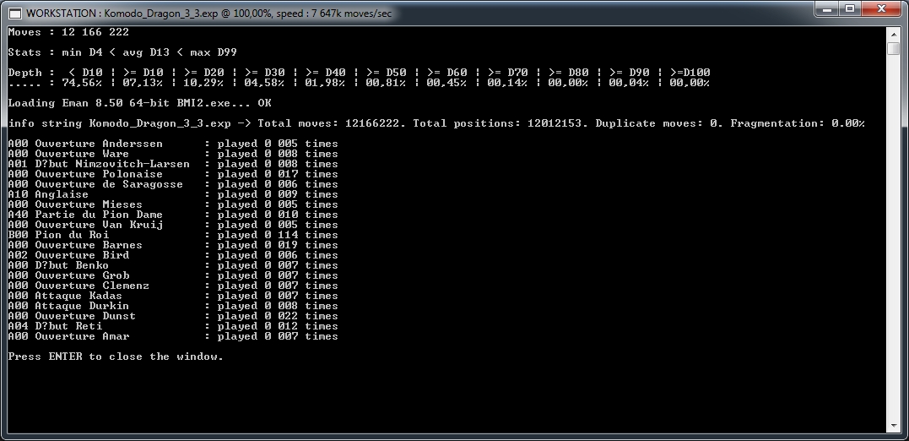This screenshot has width=909, height=441.
Task: Click the 'A00 Ouverture Mieses' row
Action: 173,204
